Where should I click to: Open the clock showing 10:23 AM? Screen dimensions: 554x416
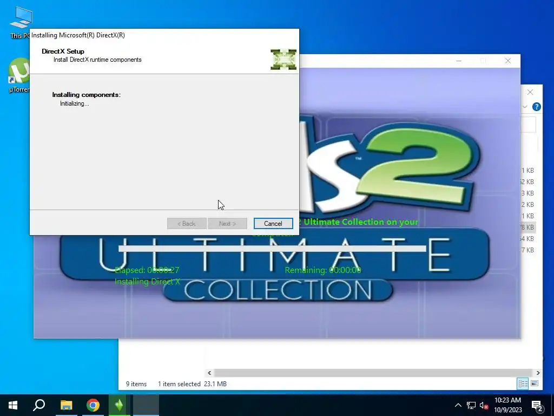coord(507,405)
